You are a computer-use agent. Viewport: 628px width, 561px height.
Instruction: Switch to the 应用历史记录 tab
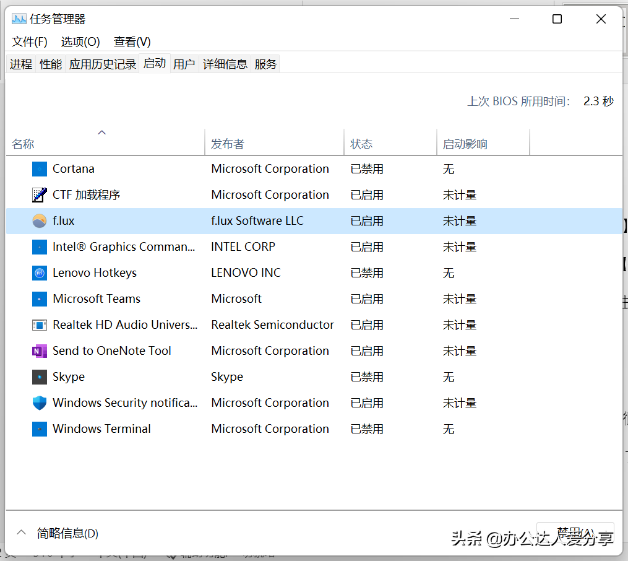(x=103, y=64)
